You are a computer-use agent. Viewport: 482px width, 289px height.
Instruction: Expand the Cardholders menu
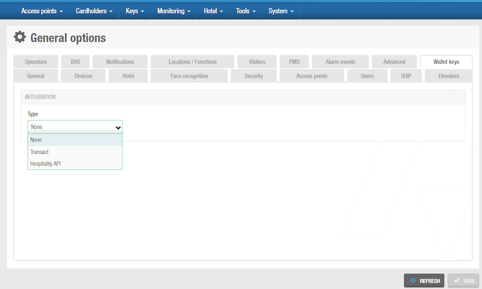tap(94, 11)
